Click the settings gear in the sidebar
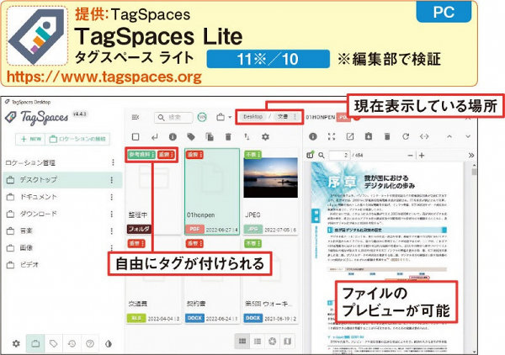 (x=16, y=344)
